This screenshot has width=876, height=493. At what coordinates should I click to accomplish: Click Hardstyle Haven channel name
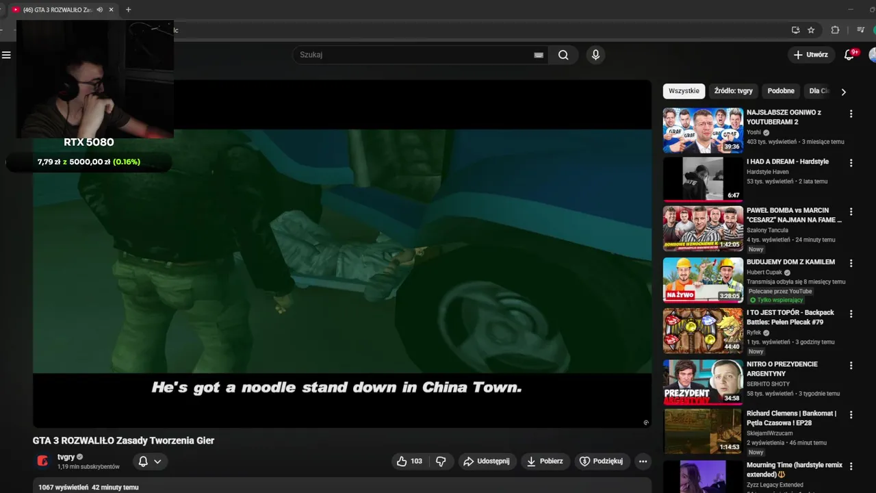click(x=767, y=172)
